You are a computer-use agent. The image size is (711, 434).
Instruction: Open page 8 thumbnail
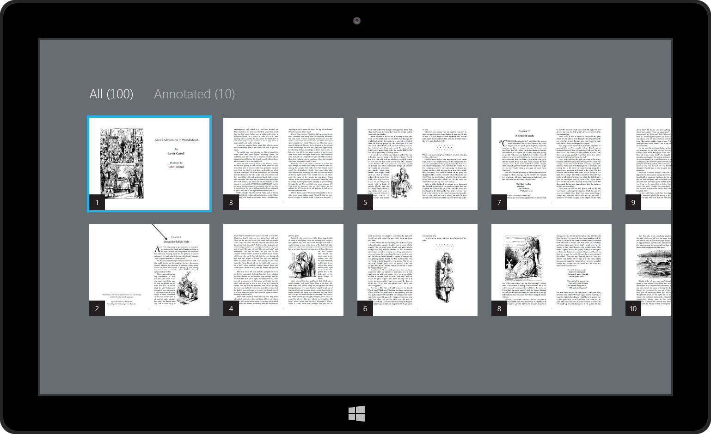(552, 270)
